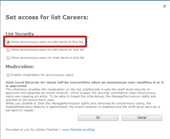The height and width of the screenshot is (139, 170).
Task: Close the dialog with the X icon
Action: pyautogui.click(x=165, y=6)
